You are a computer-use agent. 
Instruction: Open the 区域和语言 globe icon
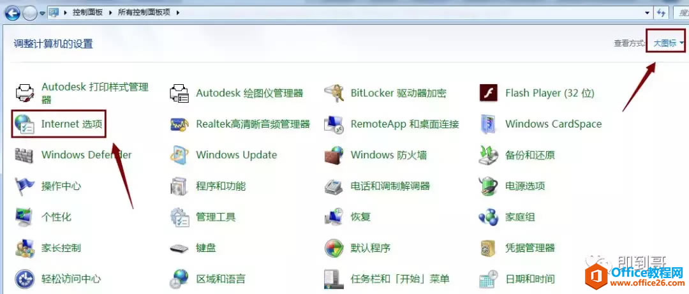tap(179, 279)
